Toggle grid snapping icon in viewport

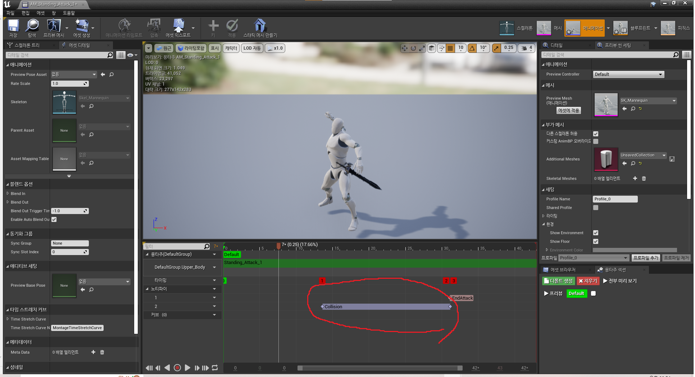point(450,48)
